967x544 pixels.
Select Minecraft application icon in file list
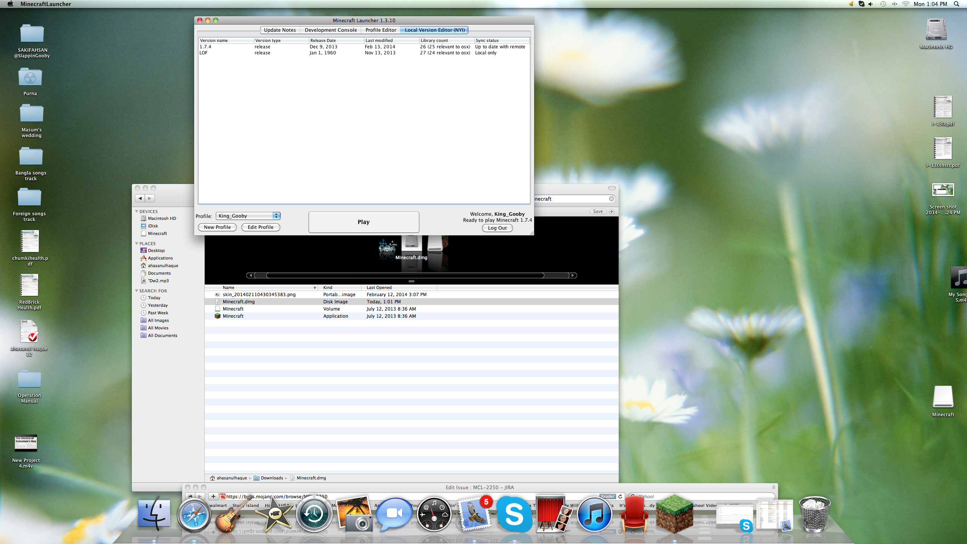(x=218, y=316)
